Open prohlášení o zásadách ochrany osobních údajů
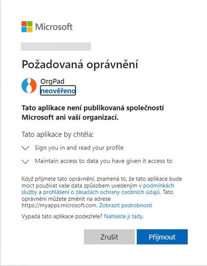Screen dimensions: 207x266 click(x=101, y=192)
